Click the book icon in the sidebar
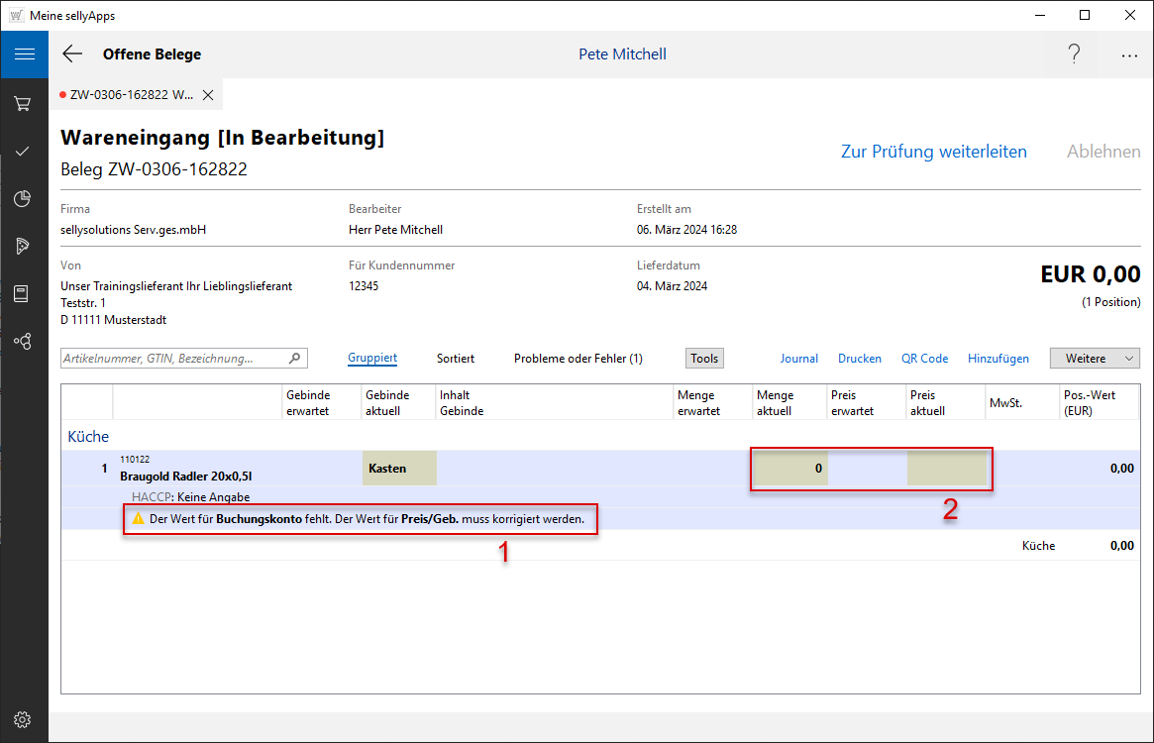 [x=23, y=294]
